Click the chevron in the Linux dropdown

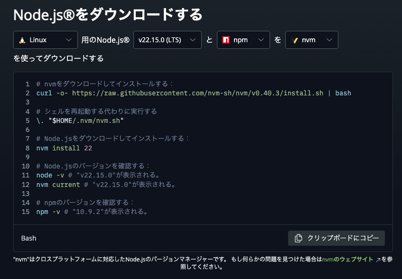point(68,40)
